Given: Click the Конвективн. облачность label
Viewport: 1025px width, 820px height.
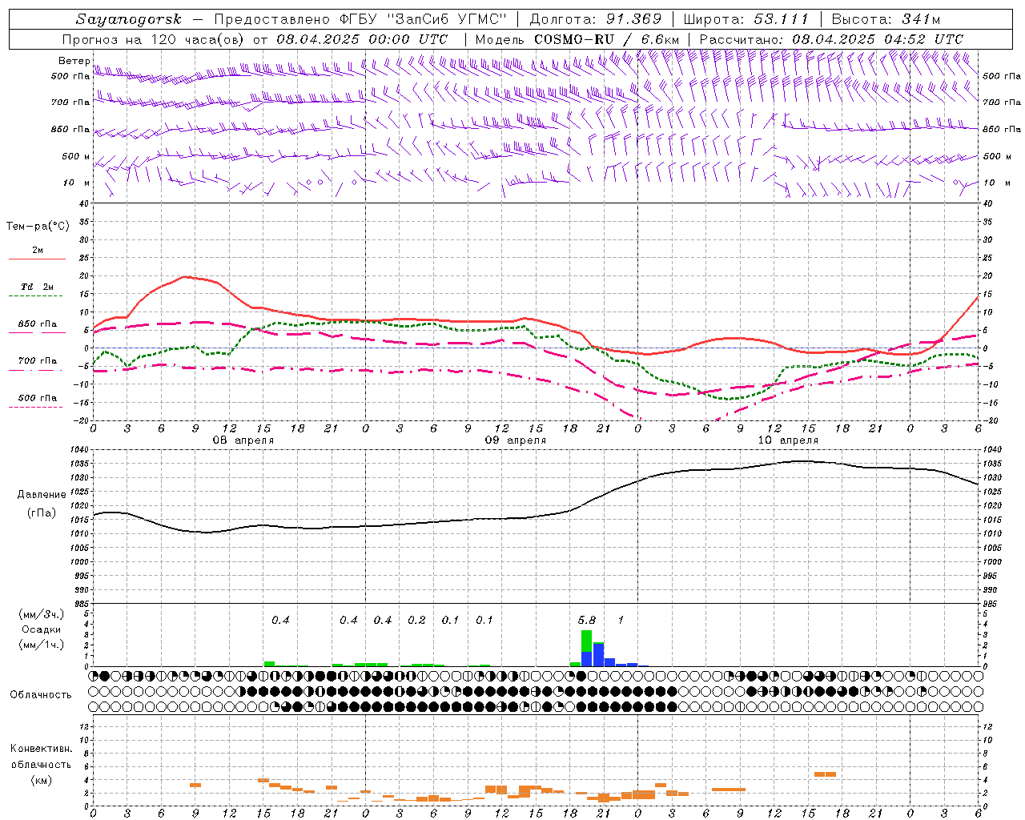Looking at the screenshot, I should coord(40,764).
